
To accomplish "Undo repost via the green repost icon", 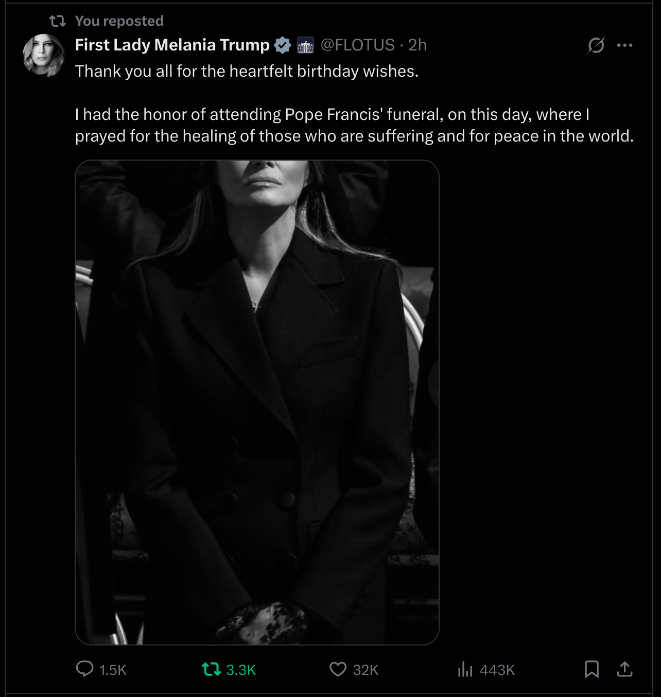I will (211, 669).
